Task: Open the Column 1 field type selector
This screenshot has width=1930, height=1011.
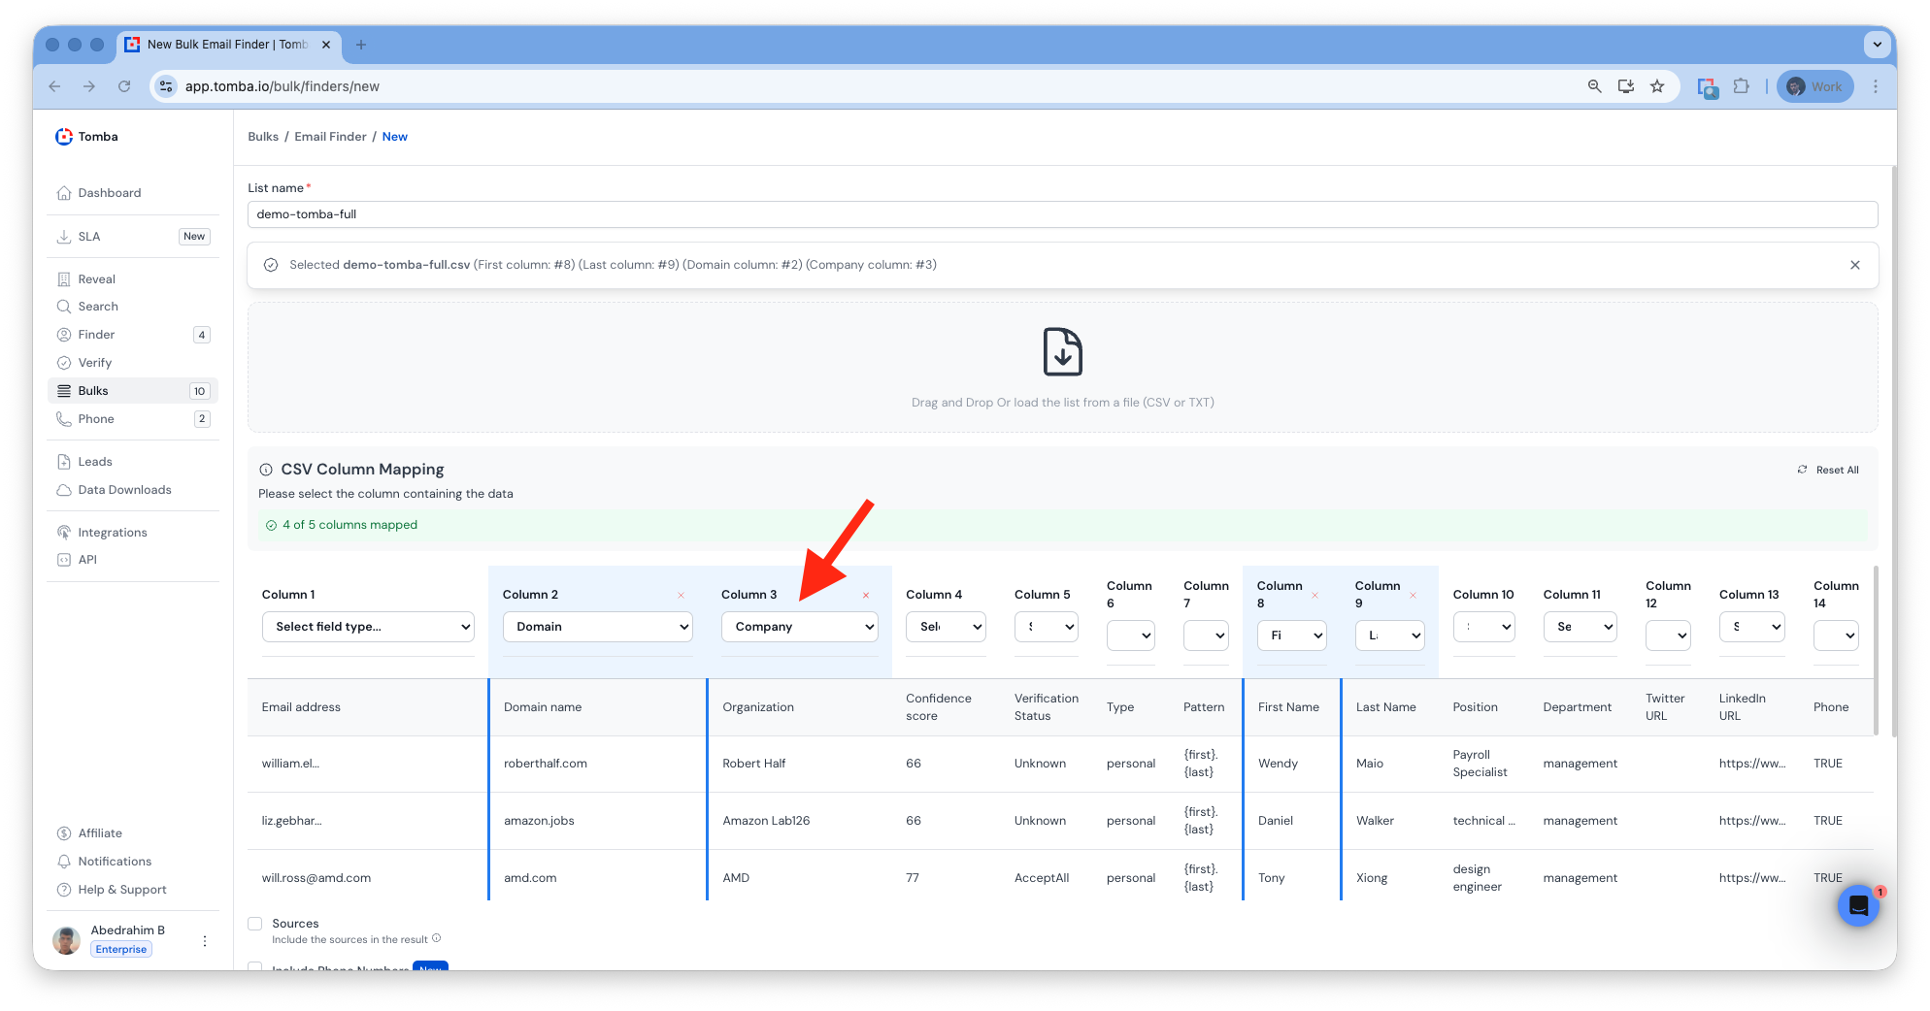Action: [367, 626]
